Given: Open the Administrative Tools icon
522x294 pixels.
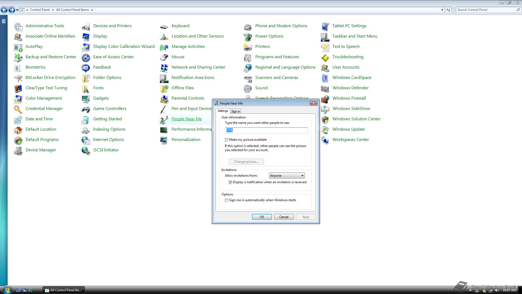Looking at the screenshot, I should [18, 26].
